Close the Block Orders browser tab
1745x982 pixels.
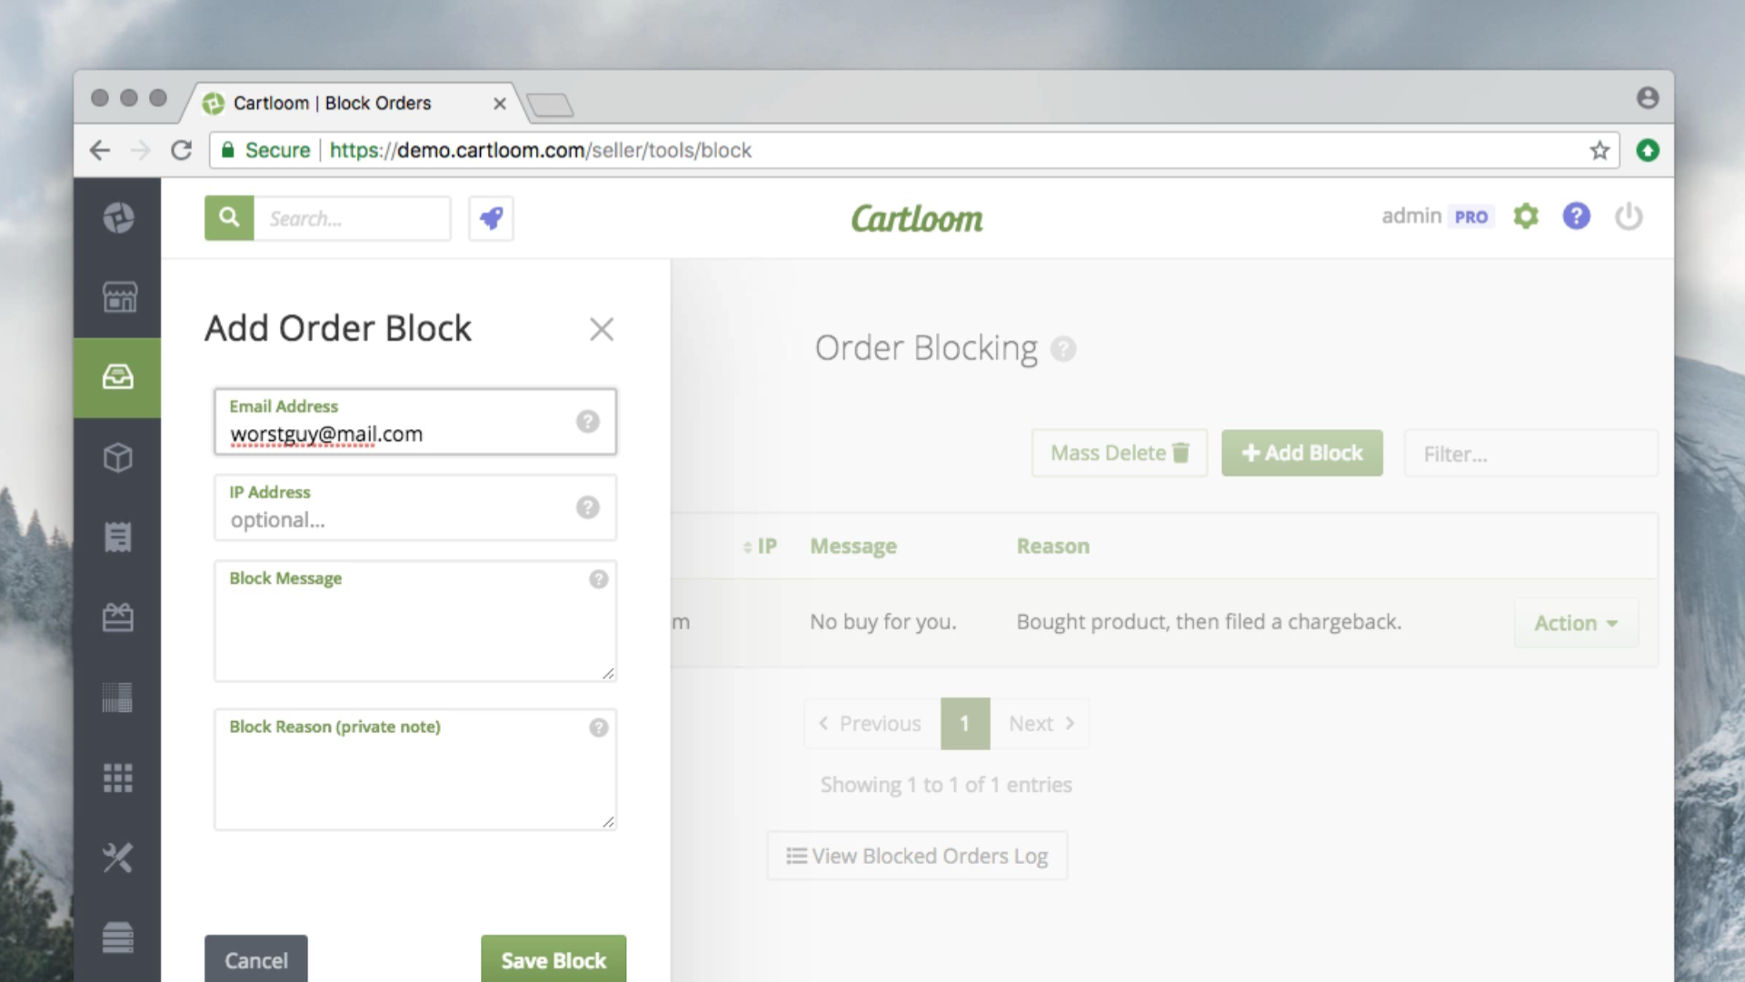click(500, 104)
